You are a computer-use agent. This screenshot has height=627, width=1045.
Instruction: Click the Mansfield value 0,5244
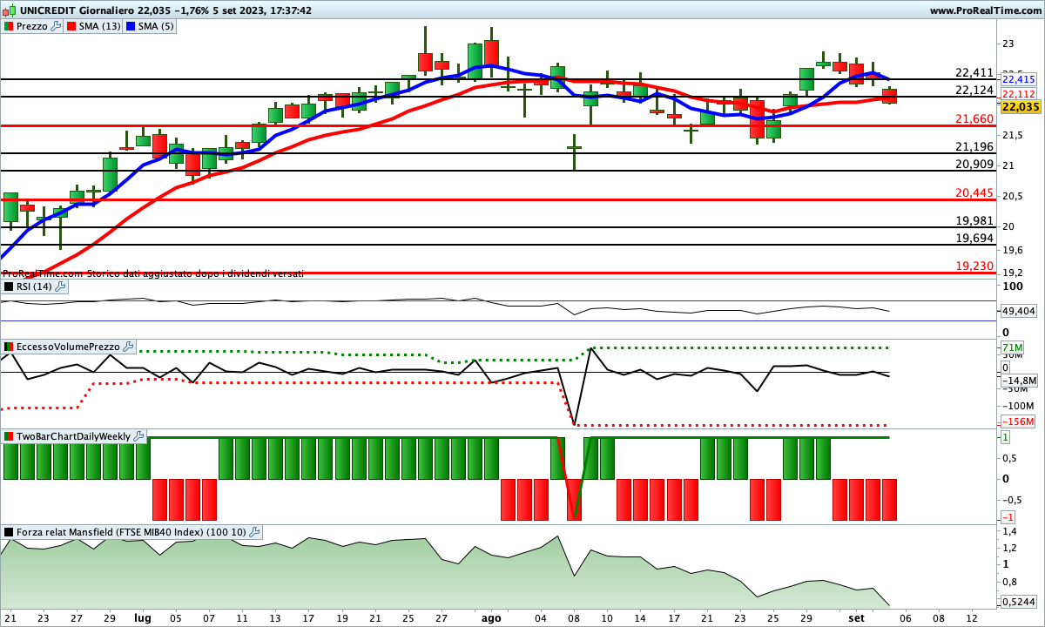click(1019, 601)
